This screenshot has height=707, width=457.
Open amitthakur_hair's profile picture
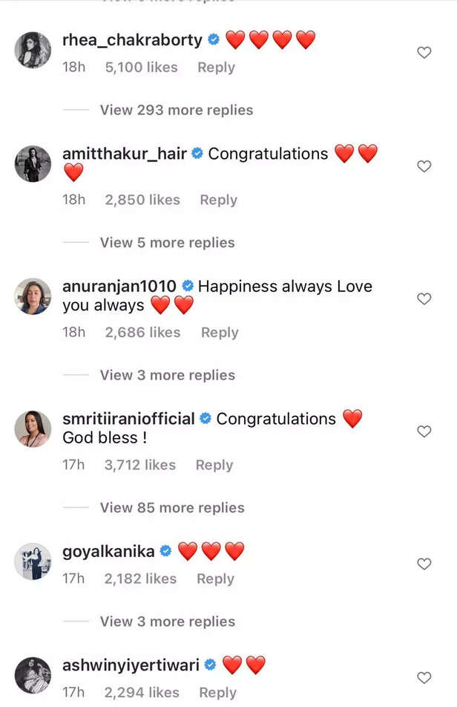click(x=33, y=163)
